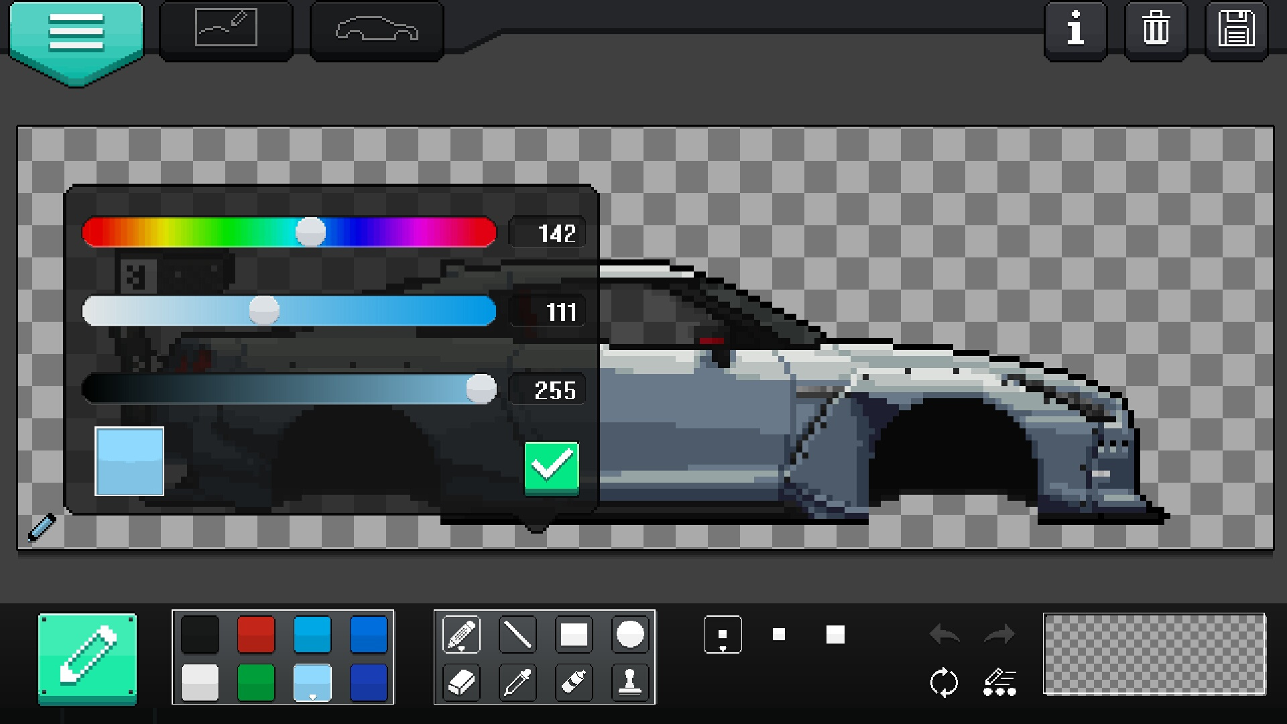This screenshot has height=724, width=1287.
Task: Select the sky blue palette swatch
Action: (x=312, y=634)
